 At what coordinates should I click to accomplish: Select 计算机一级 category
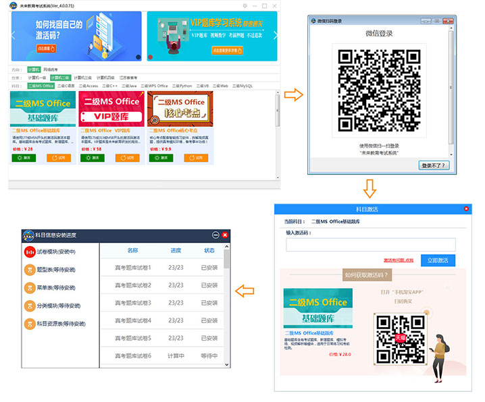pos(37,78)
